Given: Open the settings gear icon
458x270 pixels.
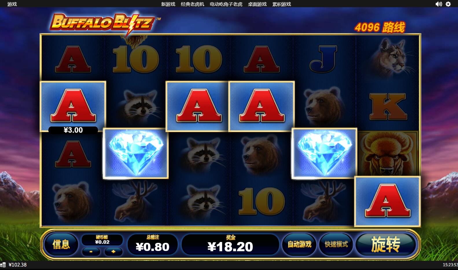Looking at the screenshot, I should [x=448, y=4].
